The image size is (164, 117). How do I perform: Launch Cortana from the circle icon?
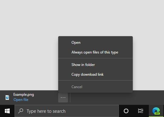pyautogui.click(x=126, y=111)
